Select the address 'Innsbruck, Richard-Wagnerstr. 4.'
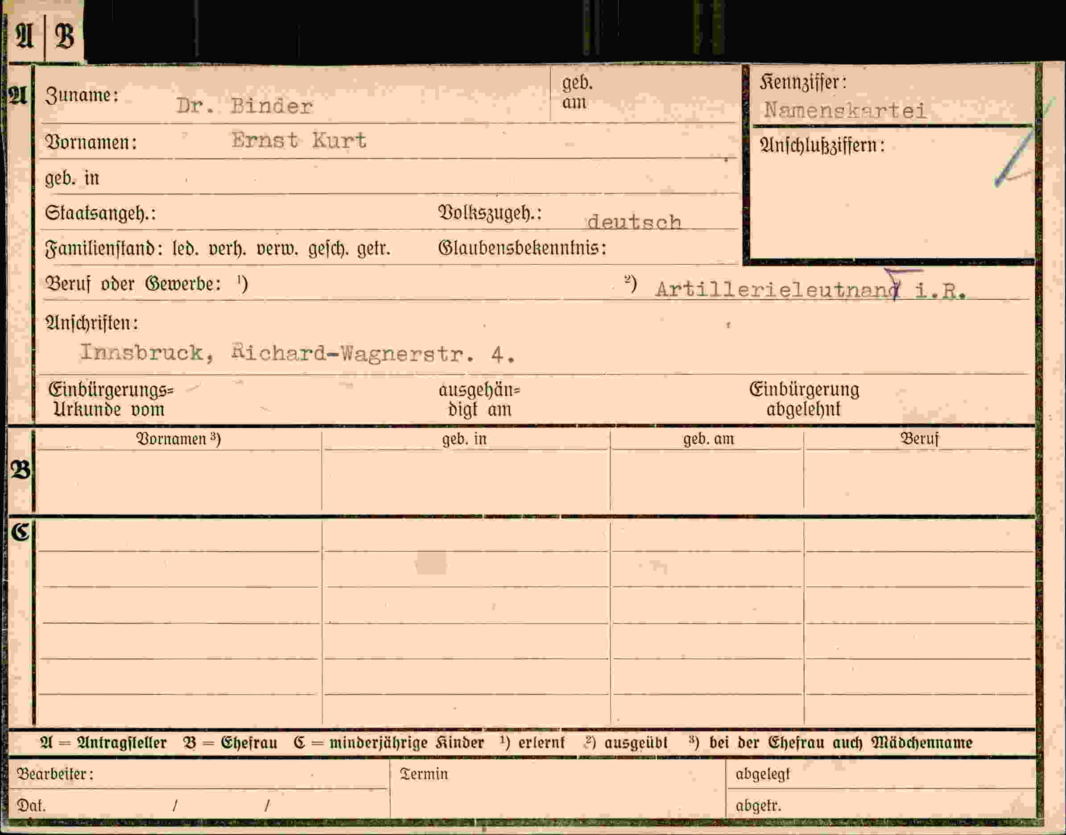1066x835 pixels. [297, 352]
